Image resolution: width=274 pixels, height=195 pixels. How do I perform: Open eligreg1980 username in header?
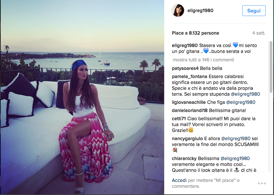coord(200,10)
